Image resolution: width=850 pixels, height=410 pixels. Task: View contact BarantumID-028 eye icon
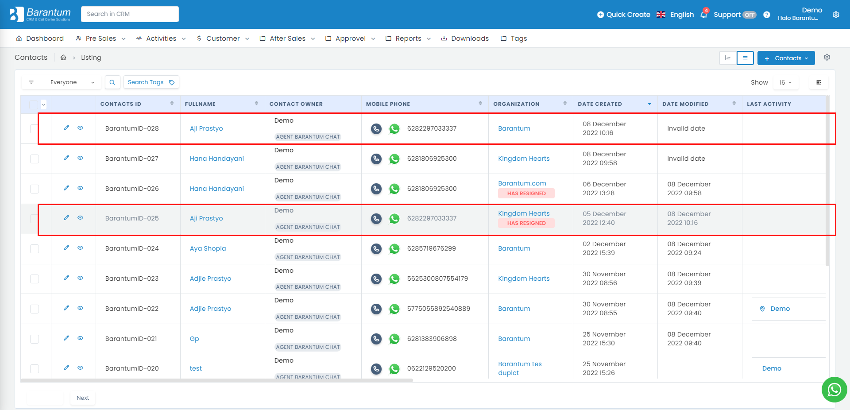[80, 128]
